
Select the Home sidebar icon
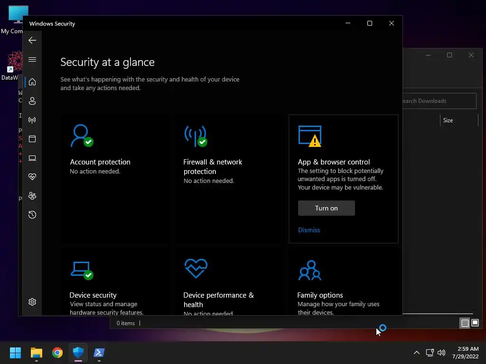click(x=32, y=82)
